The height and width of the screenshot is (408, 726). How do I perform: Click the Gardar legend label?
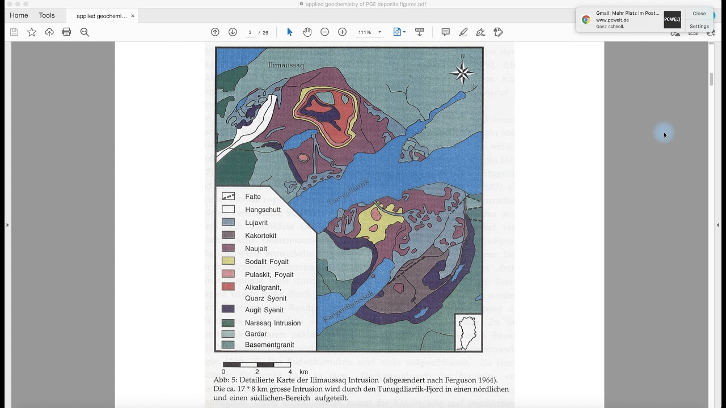pos(256,334)
